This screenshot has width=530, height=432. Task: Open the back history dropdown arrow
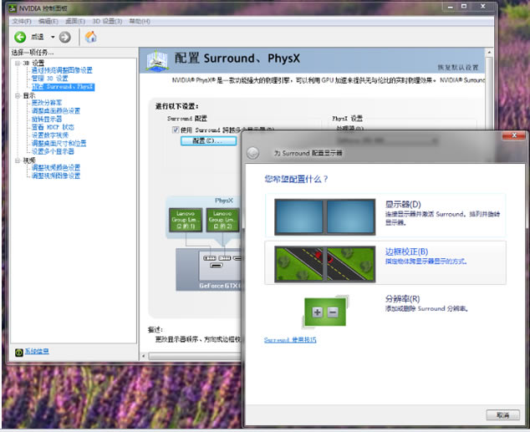coord(53,37)
